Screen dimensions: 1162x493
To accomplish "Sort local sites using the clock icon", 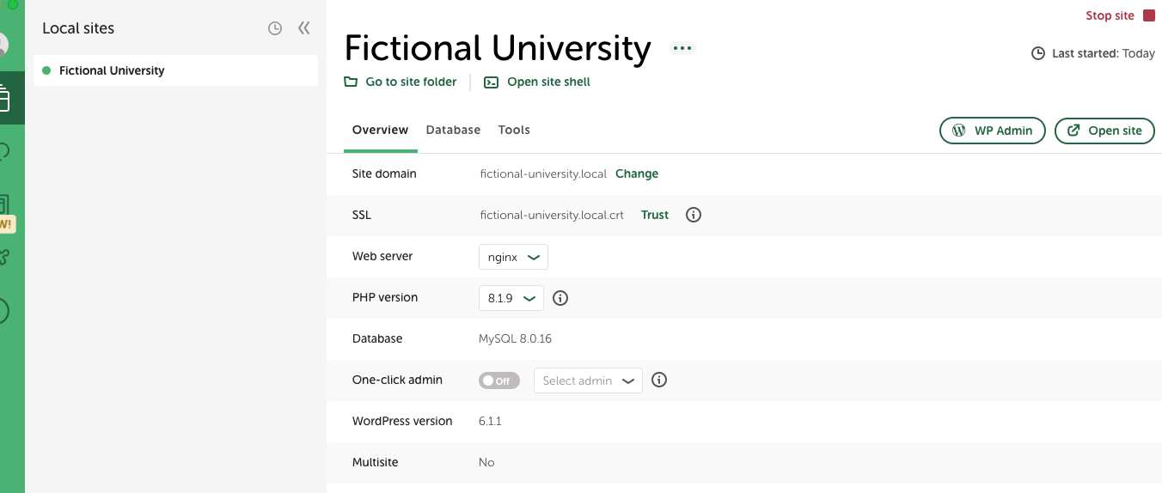I will point(275,28).
